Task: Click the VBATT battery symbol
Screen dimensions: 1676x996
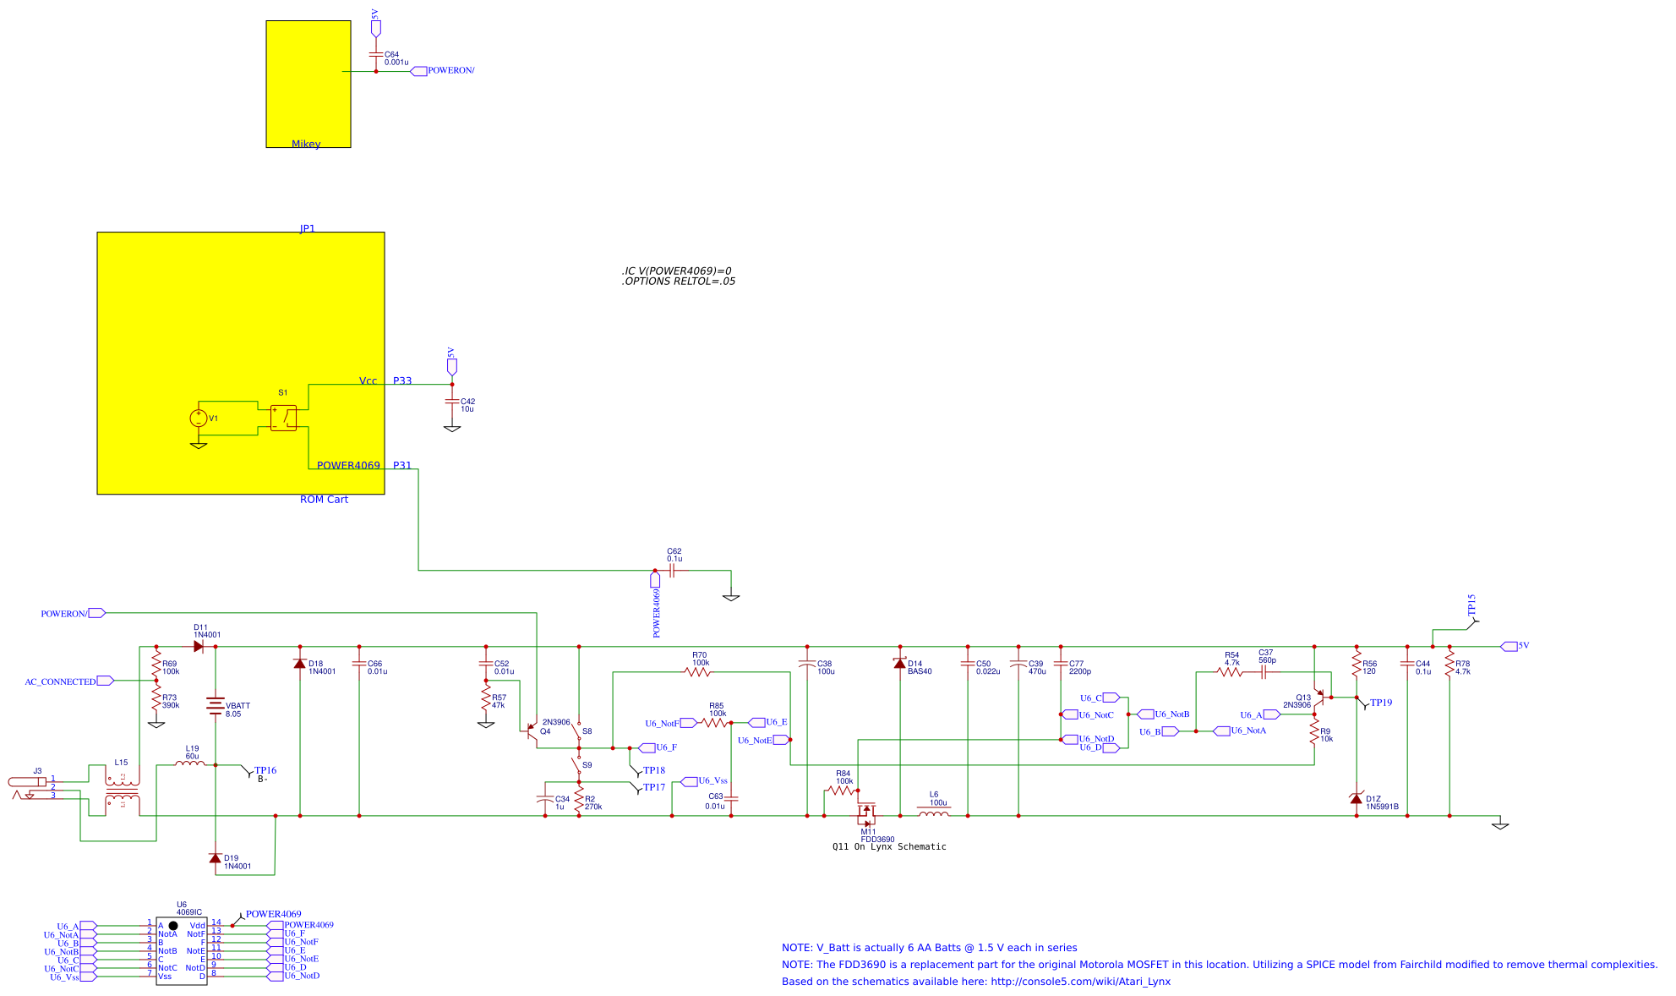Action: (216, 705)
